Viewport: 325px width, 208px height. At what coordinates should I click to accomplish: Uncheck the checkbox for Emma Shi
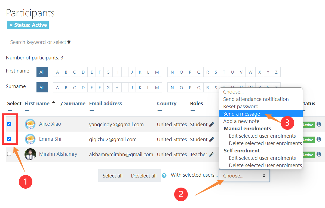[x=9, y=139]
